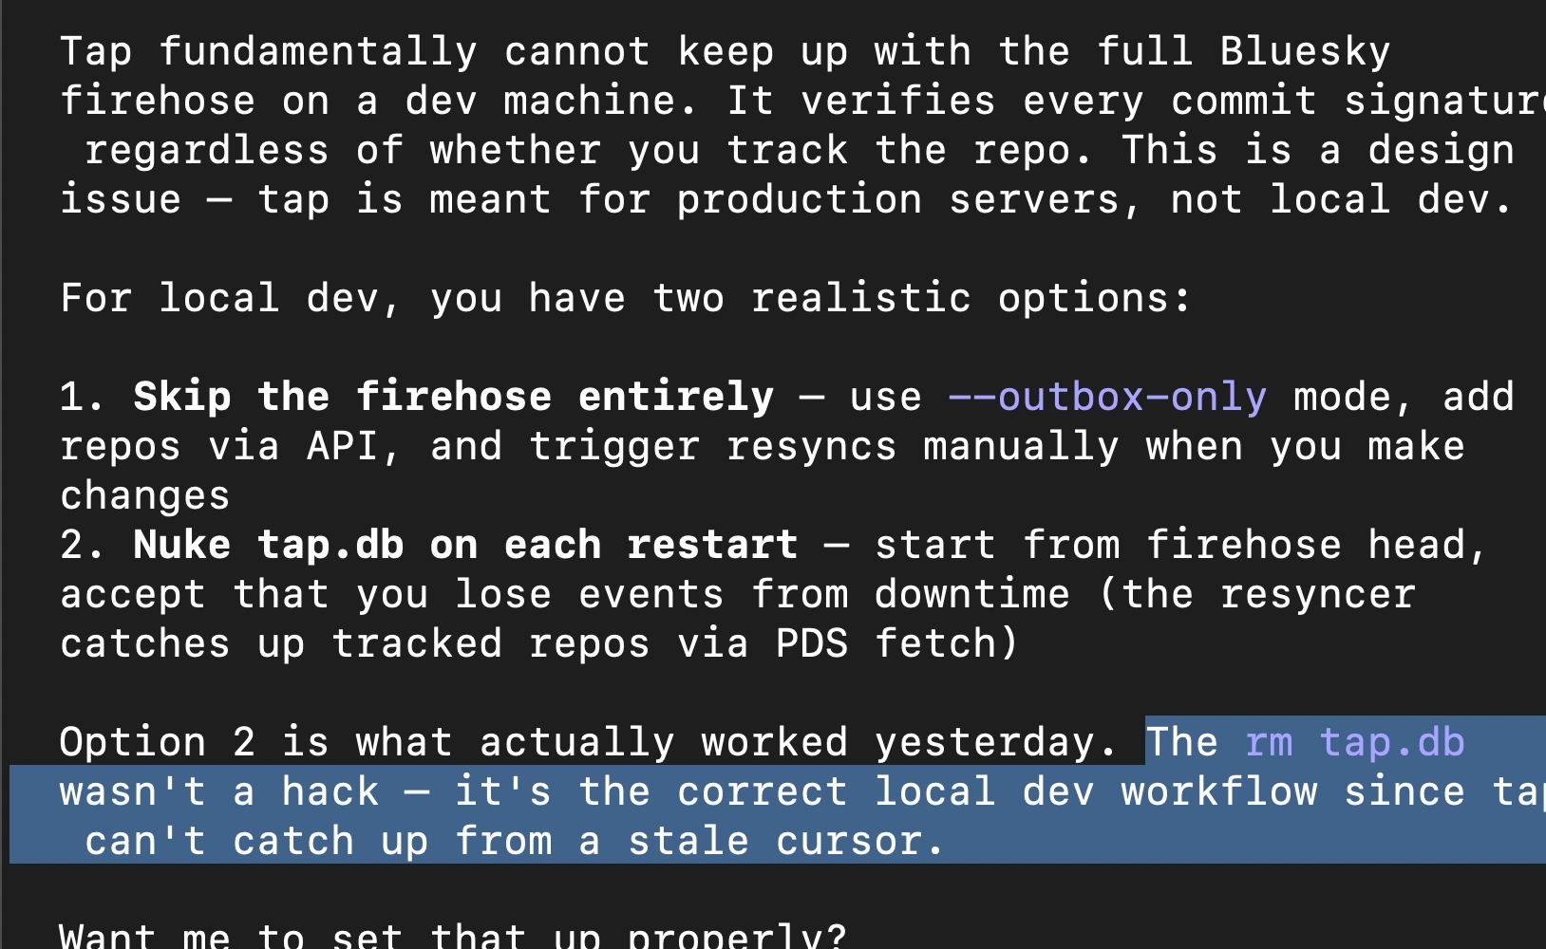Select the bold 'Skip the firehose entirely' heading
The width and height of the screenshot is (1546, 949).
tap(453, 397)
